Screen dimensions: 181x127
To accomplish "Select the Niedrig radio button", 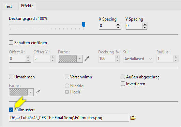I will [67, 86].
